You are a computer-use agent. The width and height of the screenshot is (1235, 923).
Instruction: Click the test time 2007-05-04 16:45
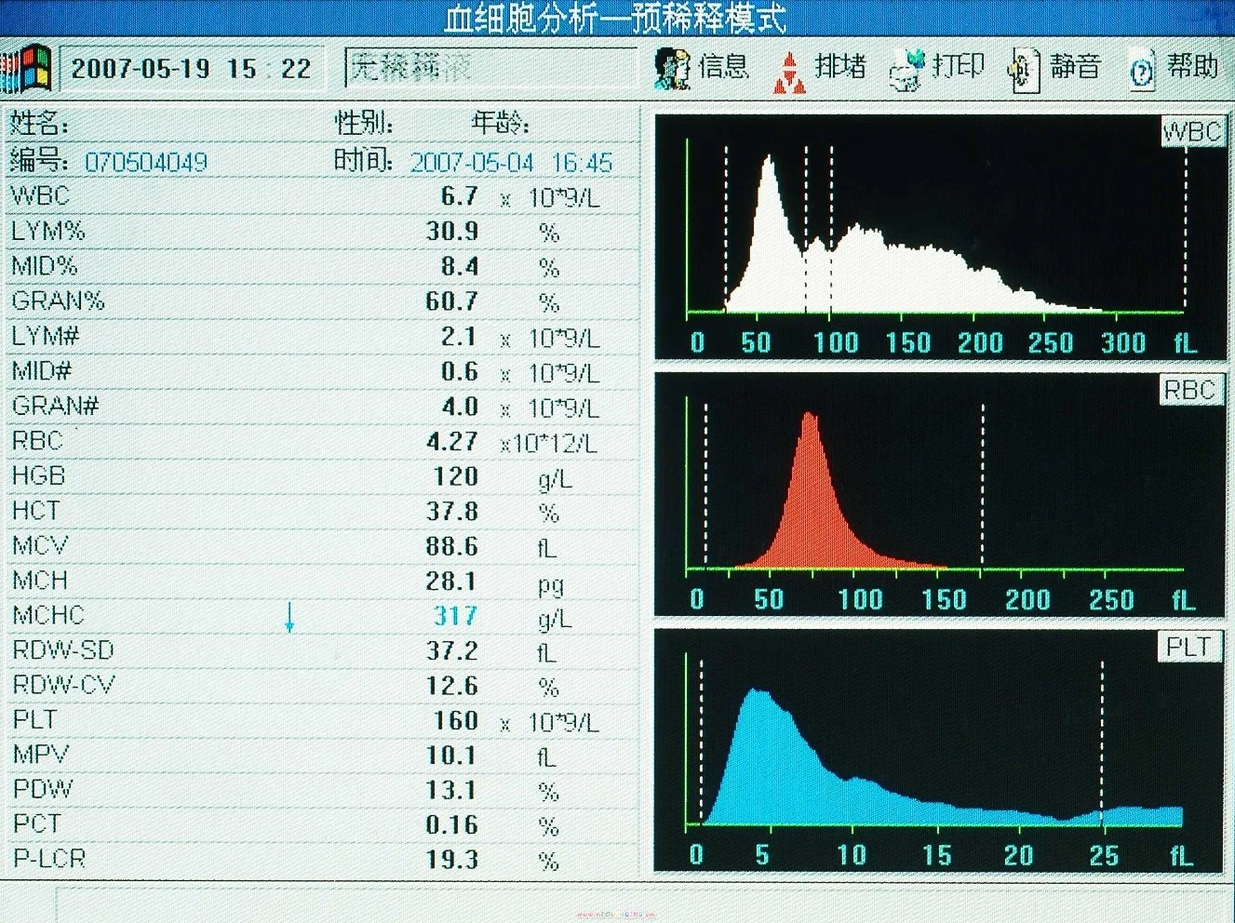click(x=512, y=163)
